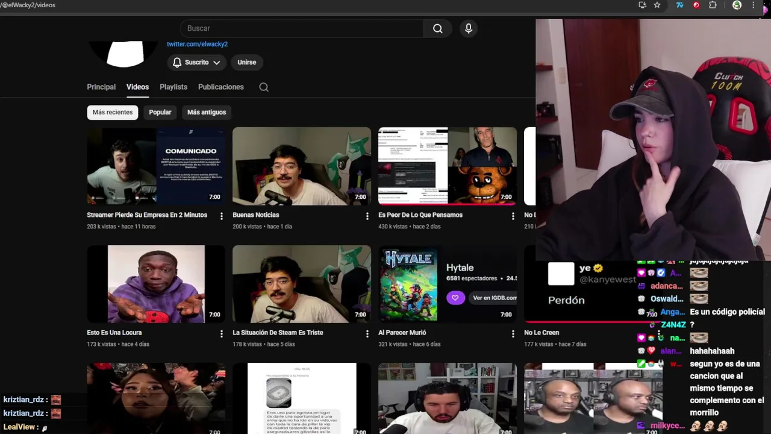This screenshot has width=771, height=434.
Task: Open options menu for La Situación De Steam Es Triste
Action: (367, 333)
